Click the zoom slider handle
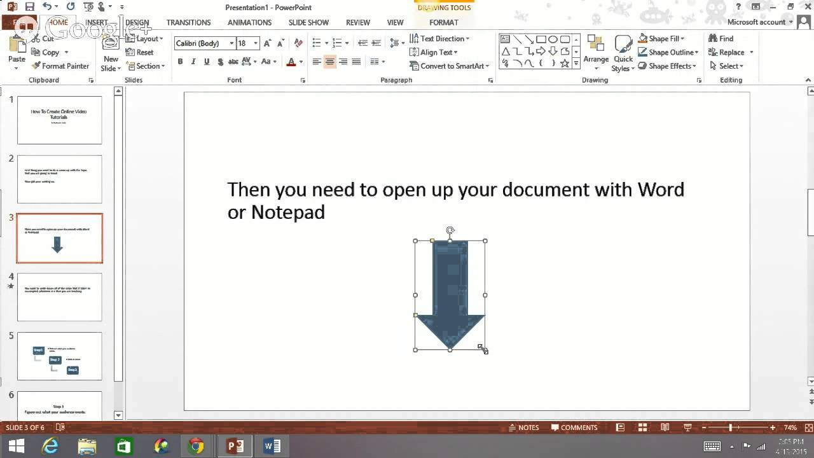 (x=730, y=427)
